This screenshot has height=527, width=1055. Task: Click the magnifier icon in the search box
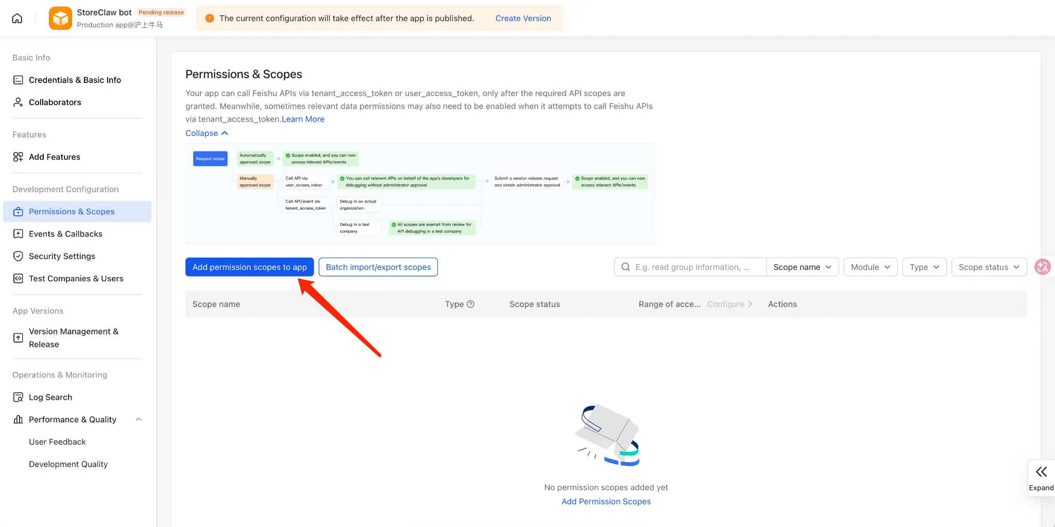click(x=625, y=267)
